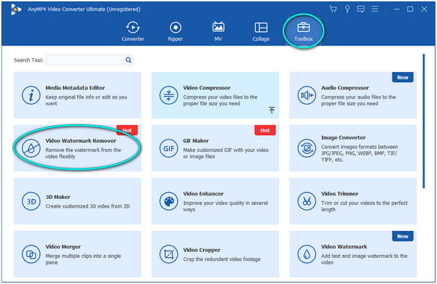Image resolution: width=437 pixels, height=284 pixels.
Task: Open the MV tab
Action: (219, 31)
